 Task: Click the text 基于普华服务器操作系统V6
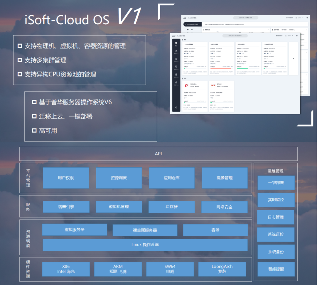point(75,102)
